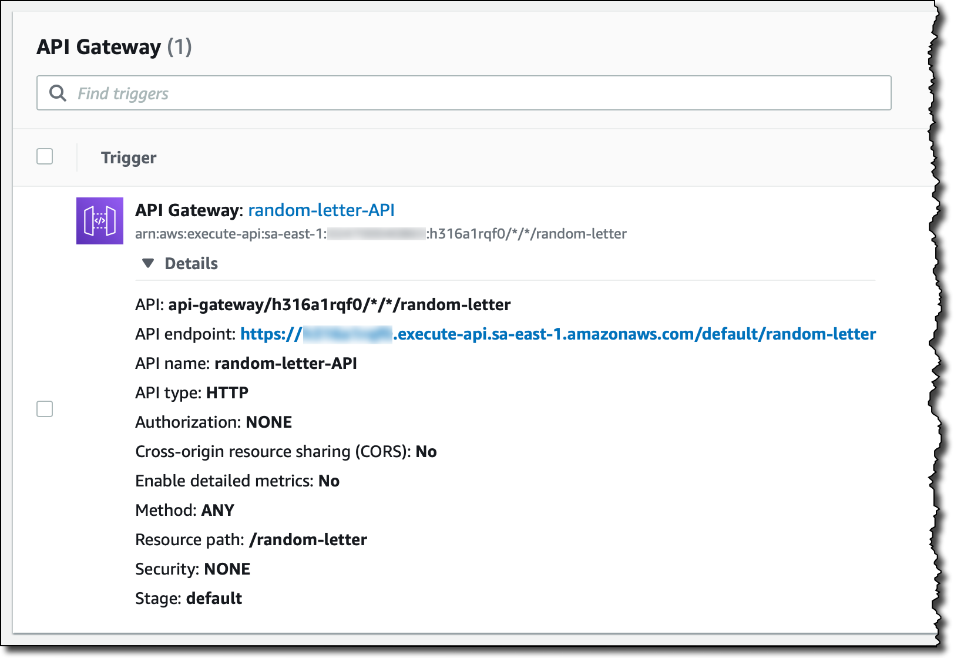Collapse the Details disclosure triangle

pyautogui.click(x=148, y=263)
